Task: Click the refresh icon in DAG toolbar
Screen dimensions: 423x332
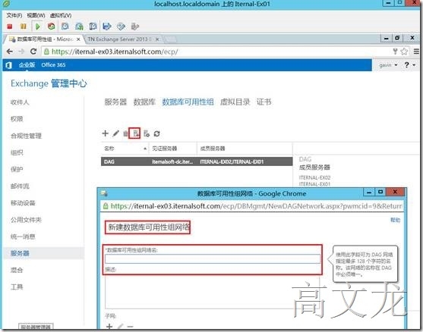Action: 156,133
